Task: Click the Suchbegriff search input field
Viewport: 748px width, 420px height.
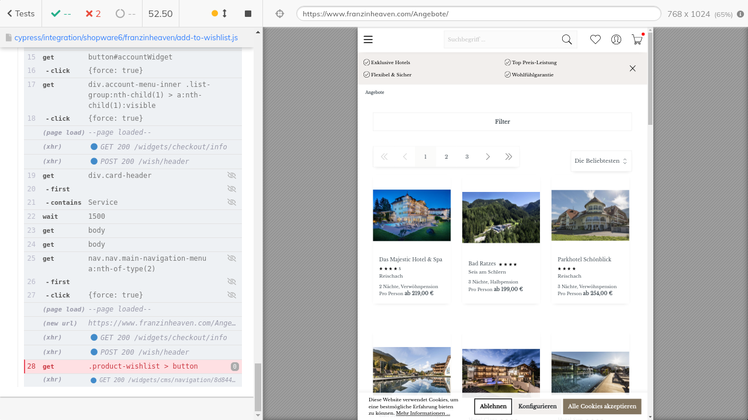Action: click(500, 40)
